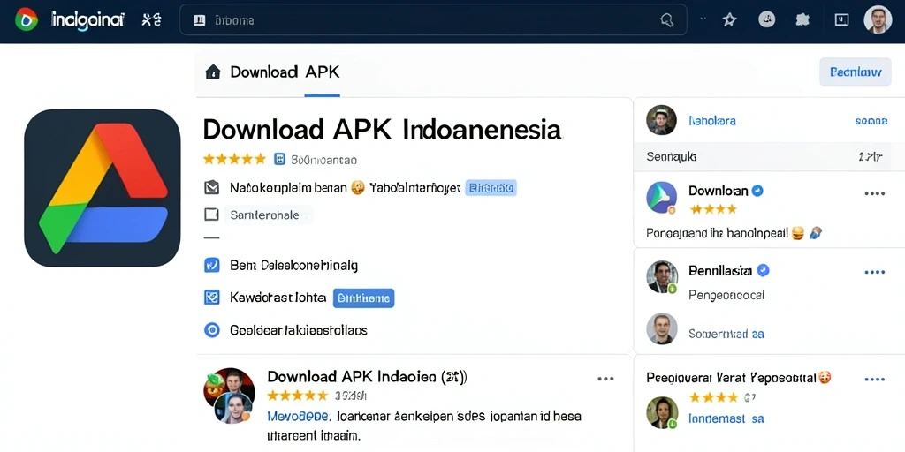Open the extensions puzzle icon in top bar
Screen dimensions: 905x452
pyautogui.click(x=802, y=20)
